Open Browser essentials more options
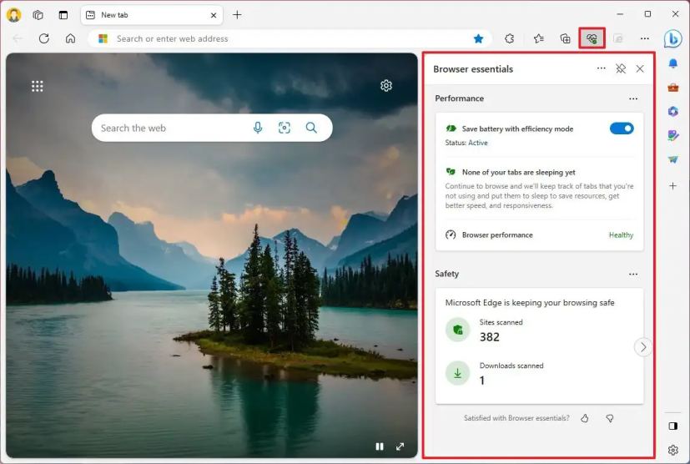 601,68
